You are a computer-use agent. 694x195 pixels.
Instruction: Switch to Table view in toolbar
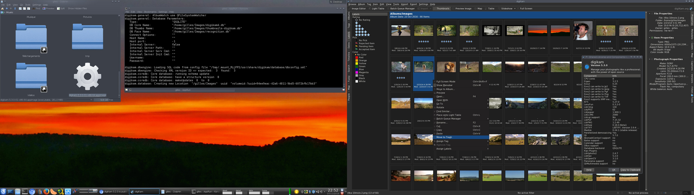coord(490,9)
